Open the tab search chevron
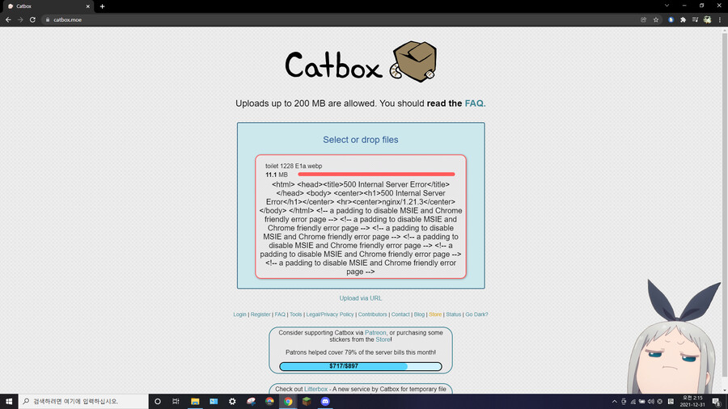Viewport: 728px width, 409px height. 667,6
